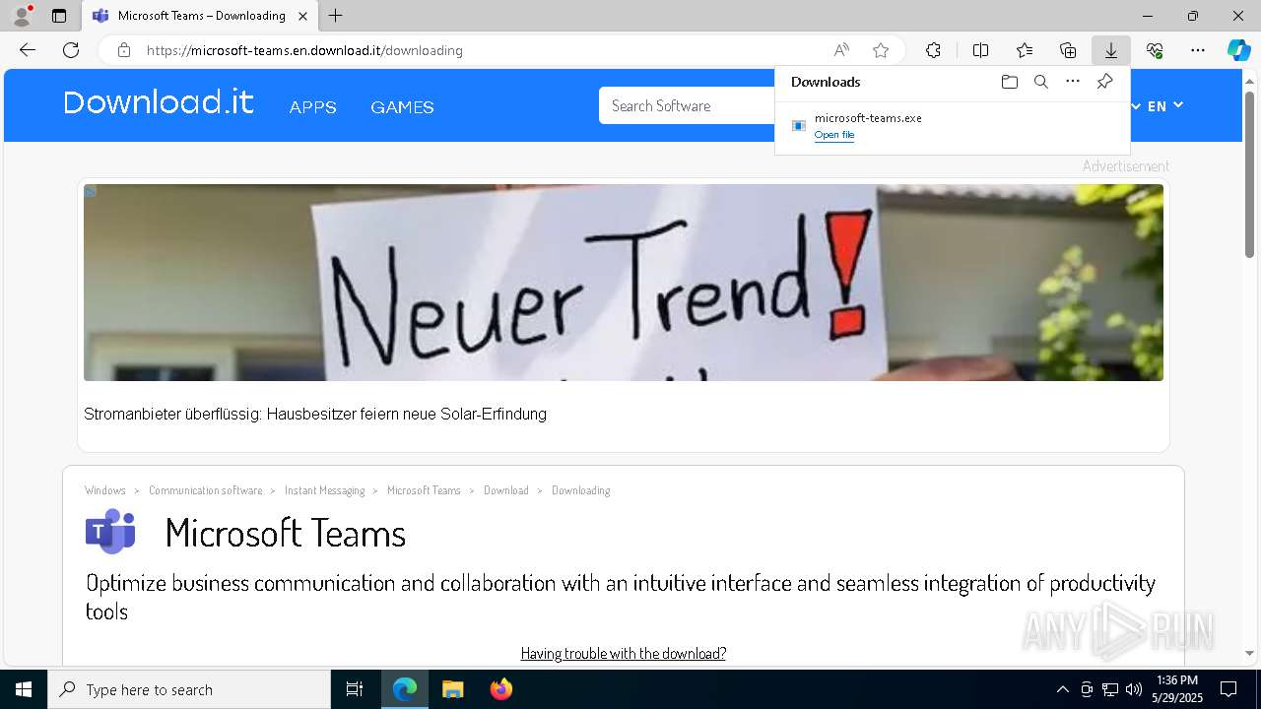Click Downloading breadcrumb text

[581, 490]
